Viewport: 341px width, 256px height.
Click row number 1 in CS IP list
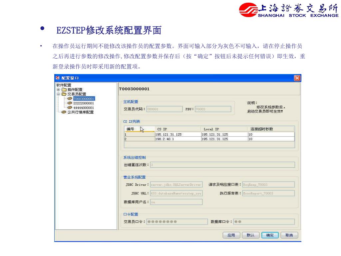pos(140,135)
